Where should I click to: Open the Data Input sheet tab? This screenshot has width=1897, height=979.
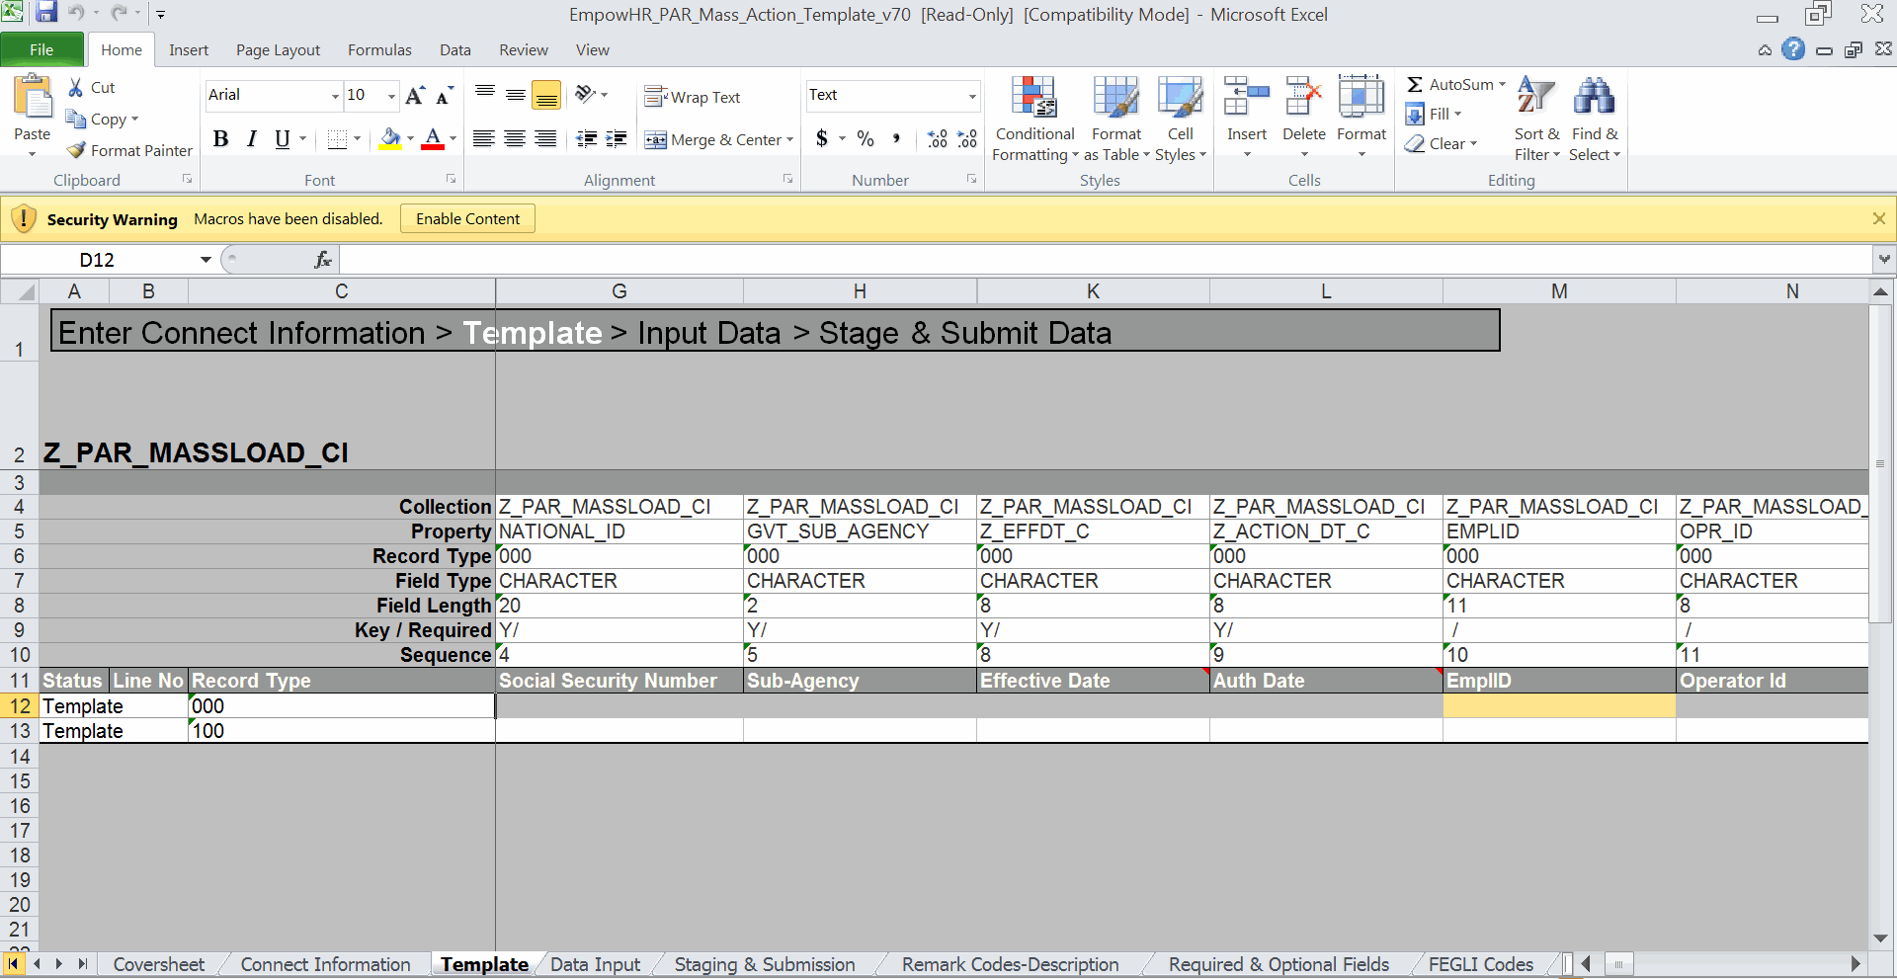point(595,964)
